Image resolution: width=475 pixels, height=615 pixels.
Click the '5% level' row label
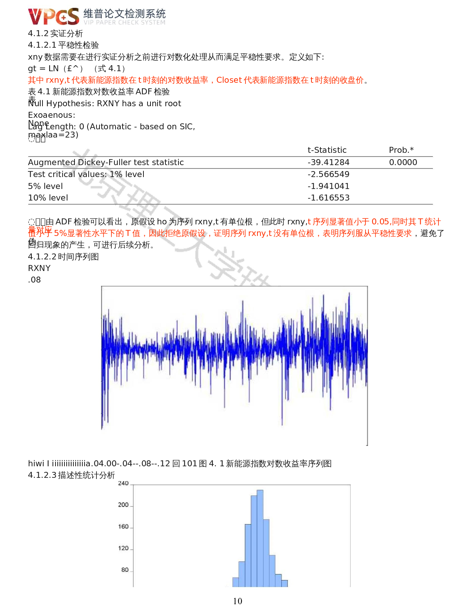(x=45, y=186)
